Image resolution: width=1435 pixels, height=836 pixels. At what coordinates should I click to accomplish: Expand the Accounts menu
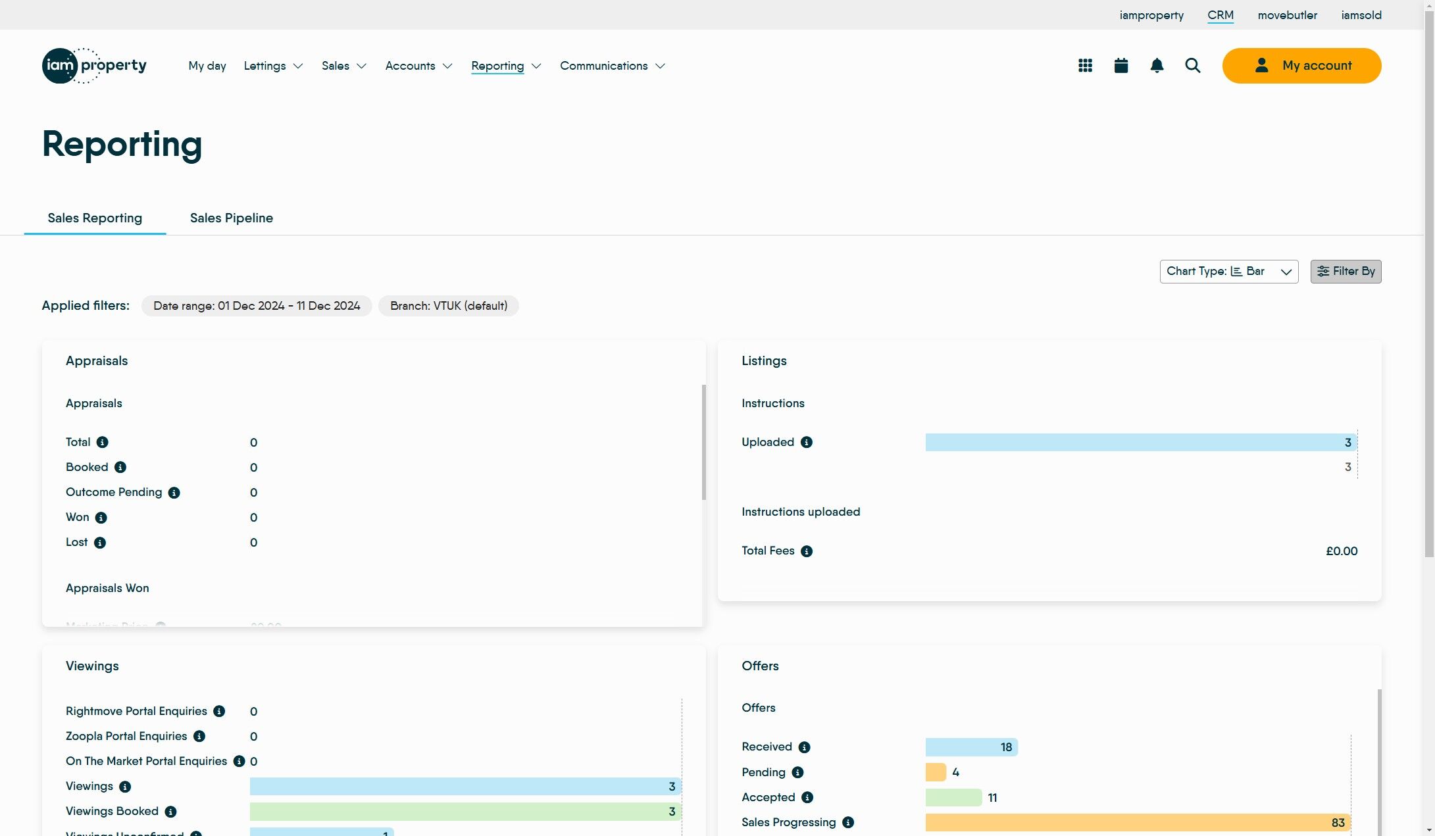point(418,66)
